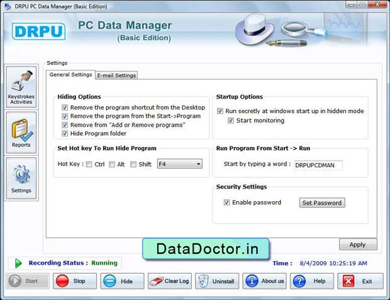390x300 pixels.
Task: Open the Reports sidebar icon
Action: pos(21,132)
